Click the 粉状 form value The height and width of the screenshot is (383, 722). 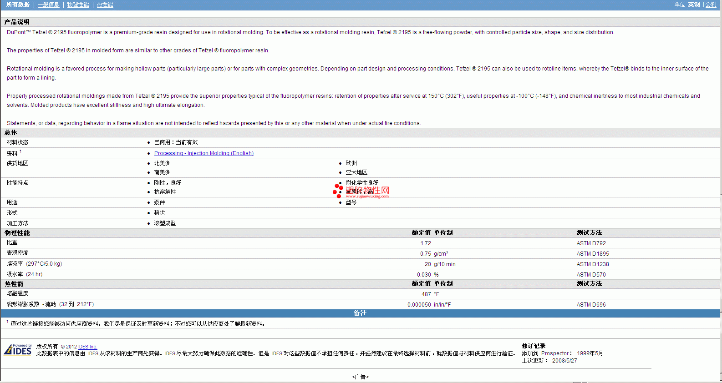tap(159, 213)
